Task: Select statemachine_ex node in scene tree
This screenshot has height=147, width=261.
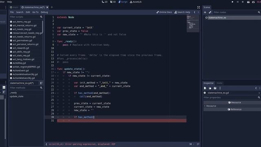Action: [217, 18]
